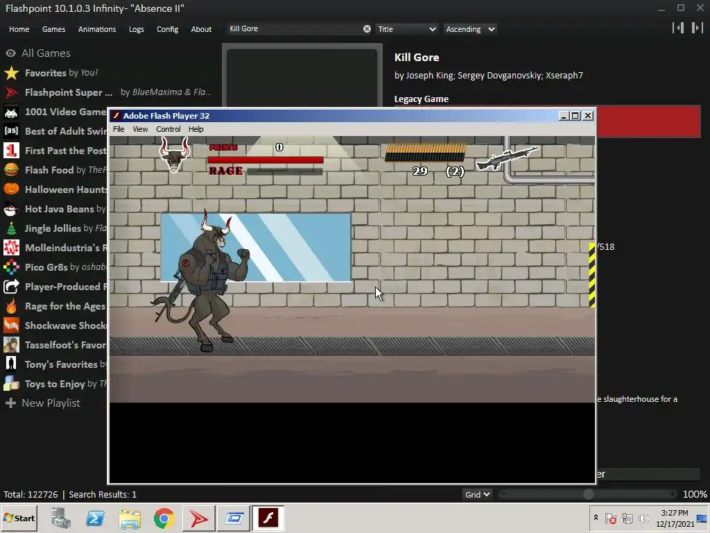Open Flash Player Control menu
Image resolution: width=710 pixels, height=533 pixels.
coord(168,129)
